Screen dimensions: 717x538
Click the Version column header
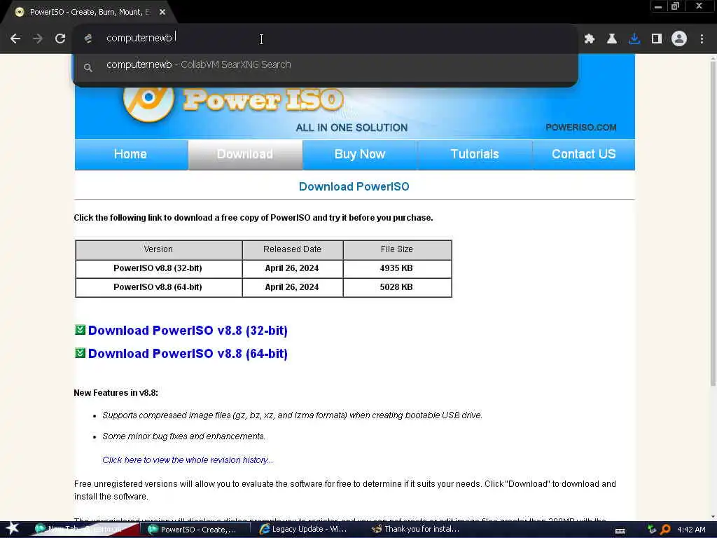(x=158, y=249)
